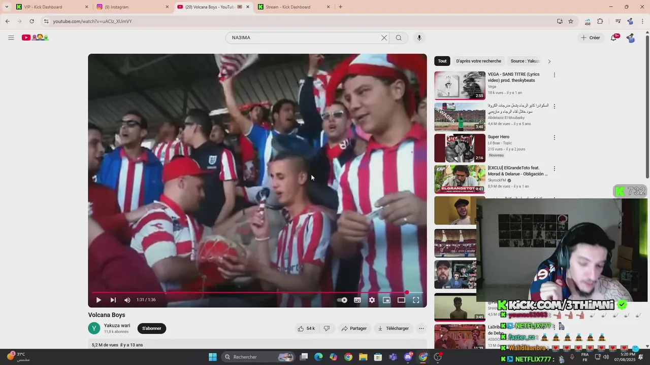Go to the YouTube home logo
This screenshot has height=365, width=650.
pos(35,38)
